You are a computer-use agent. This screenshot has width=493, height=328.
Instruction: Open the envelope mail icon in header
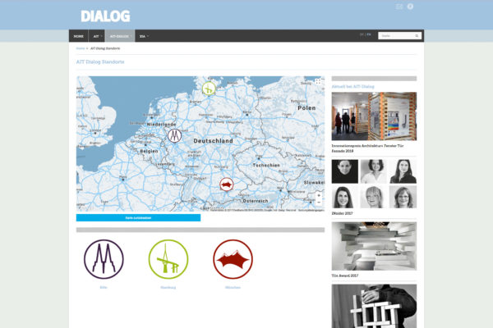(x=399, y=7)
